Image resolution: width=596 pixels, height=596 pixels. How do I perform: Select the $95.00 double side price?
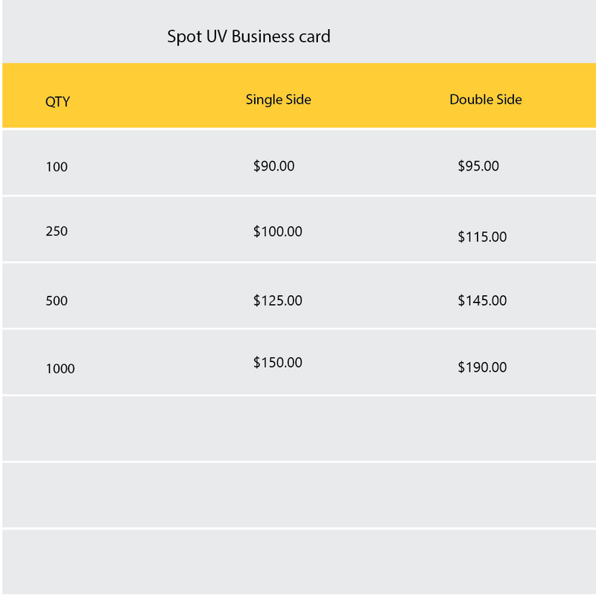[x=478, y=166]
